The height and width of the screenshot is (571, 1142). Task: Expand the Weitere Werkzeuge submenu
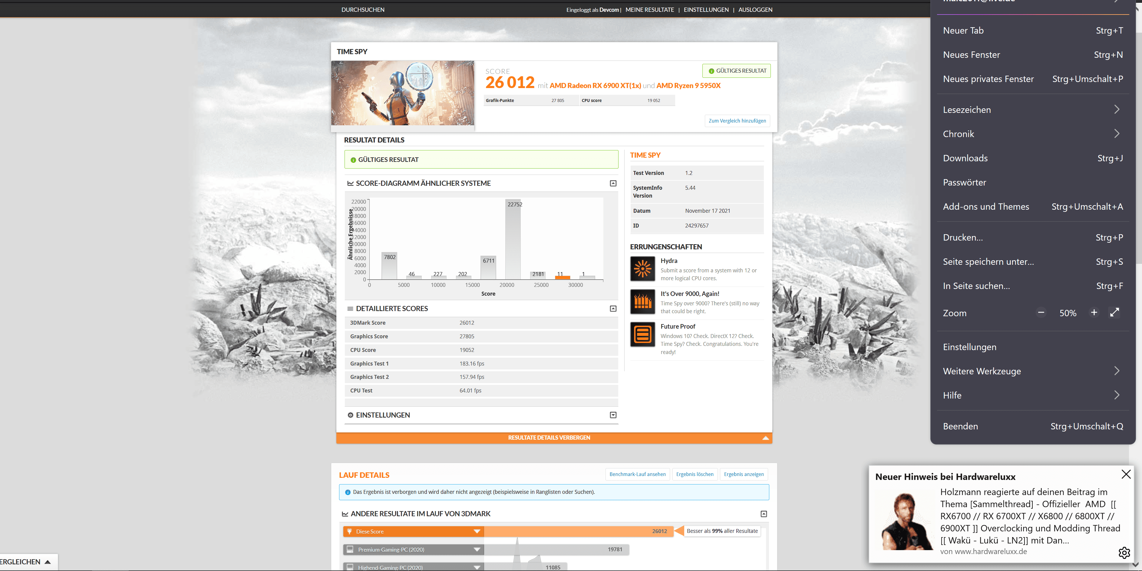click(1033, 371)
